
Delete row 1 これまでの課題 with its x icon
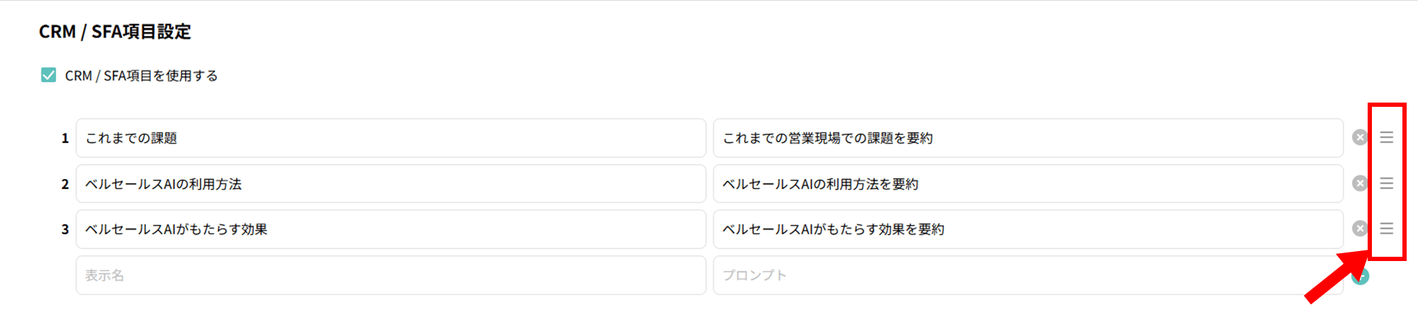click(x=1359, y=137)
